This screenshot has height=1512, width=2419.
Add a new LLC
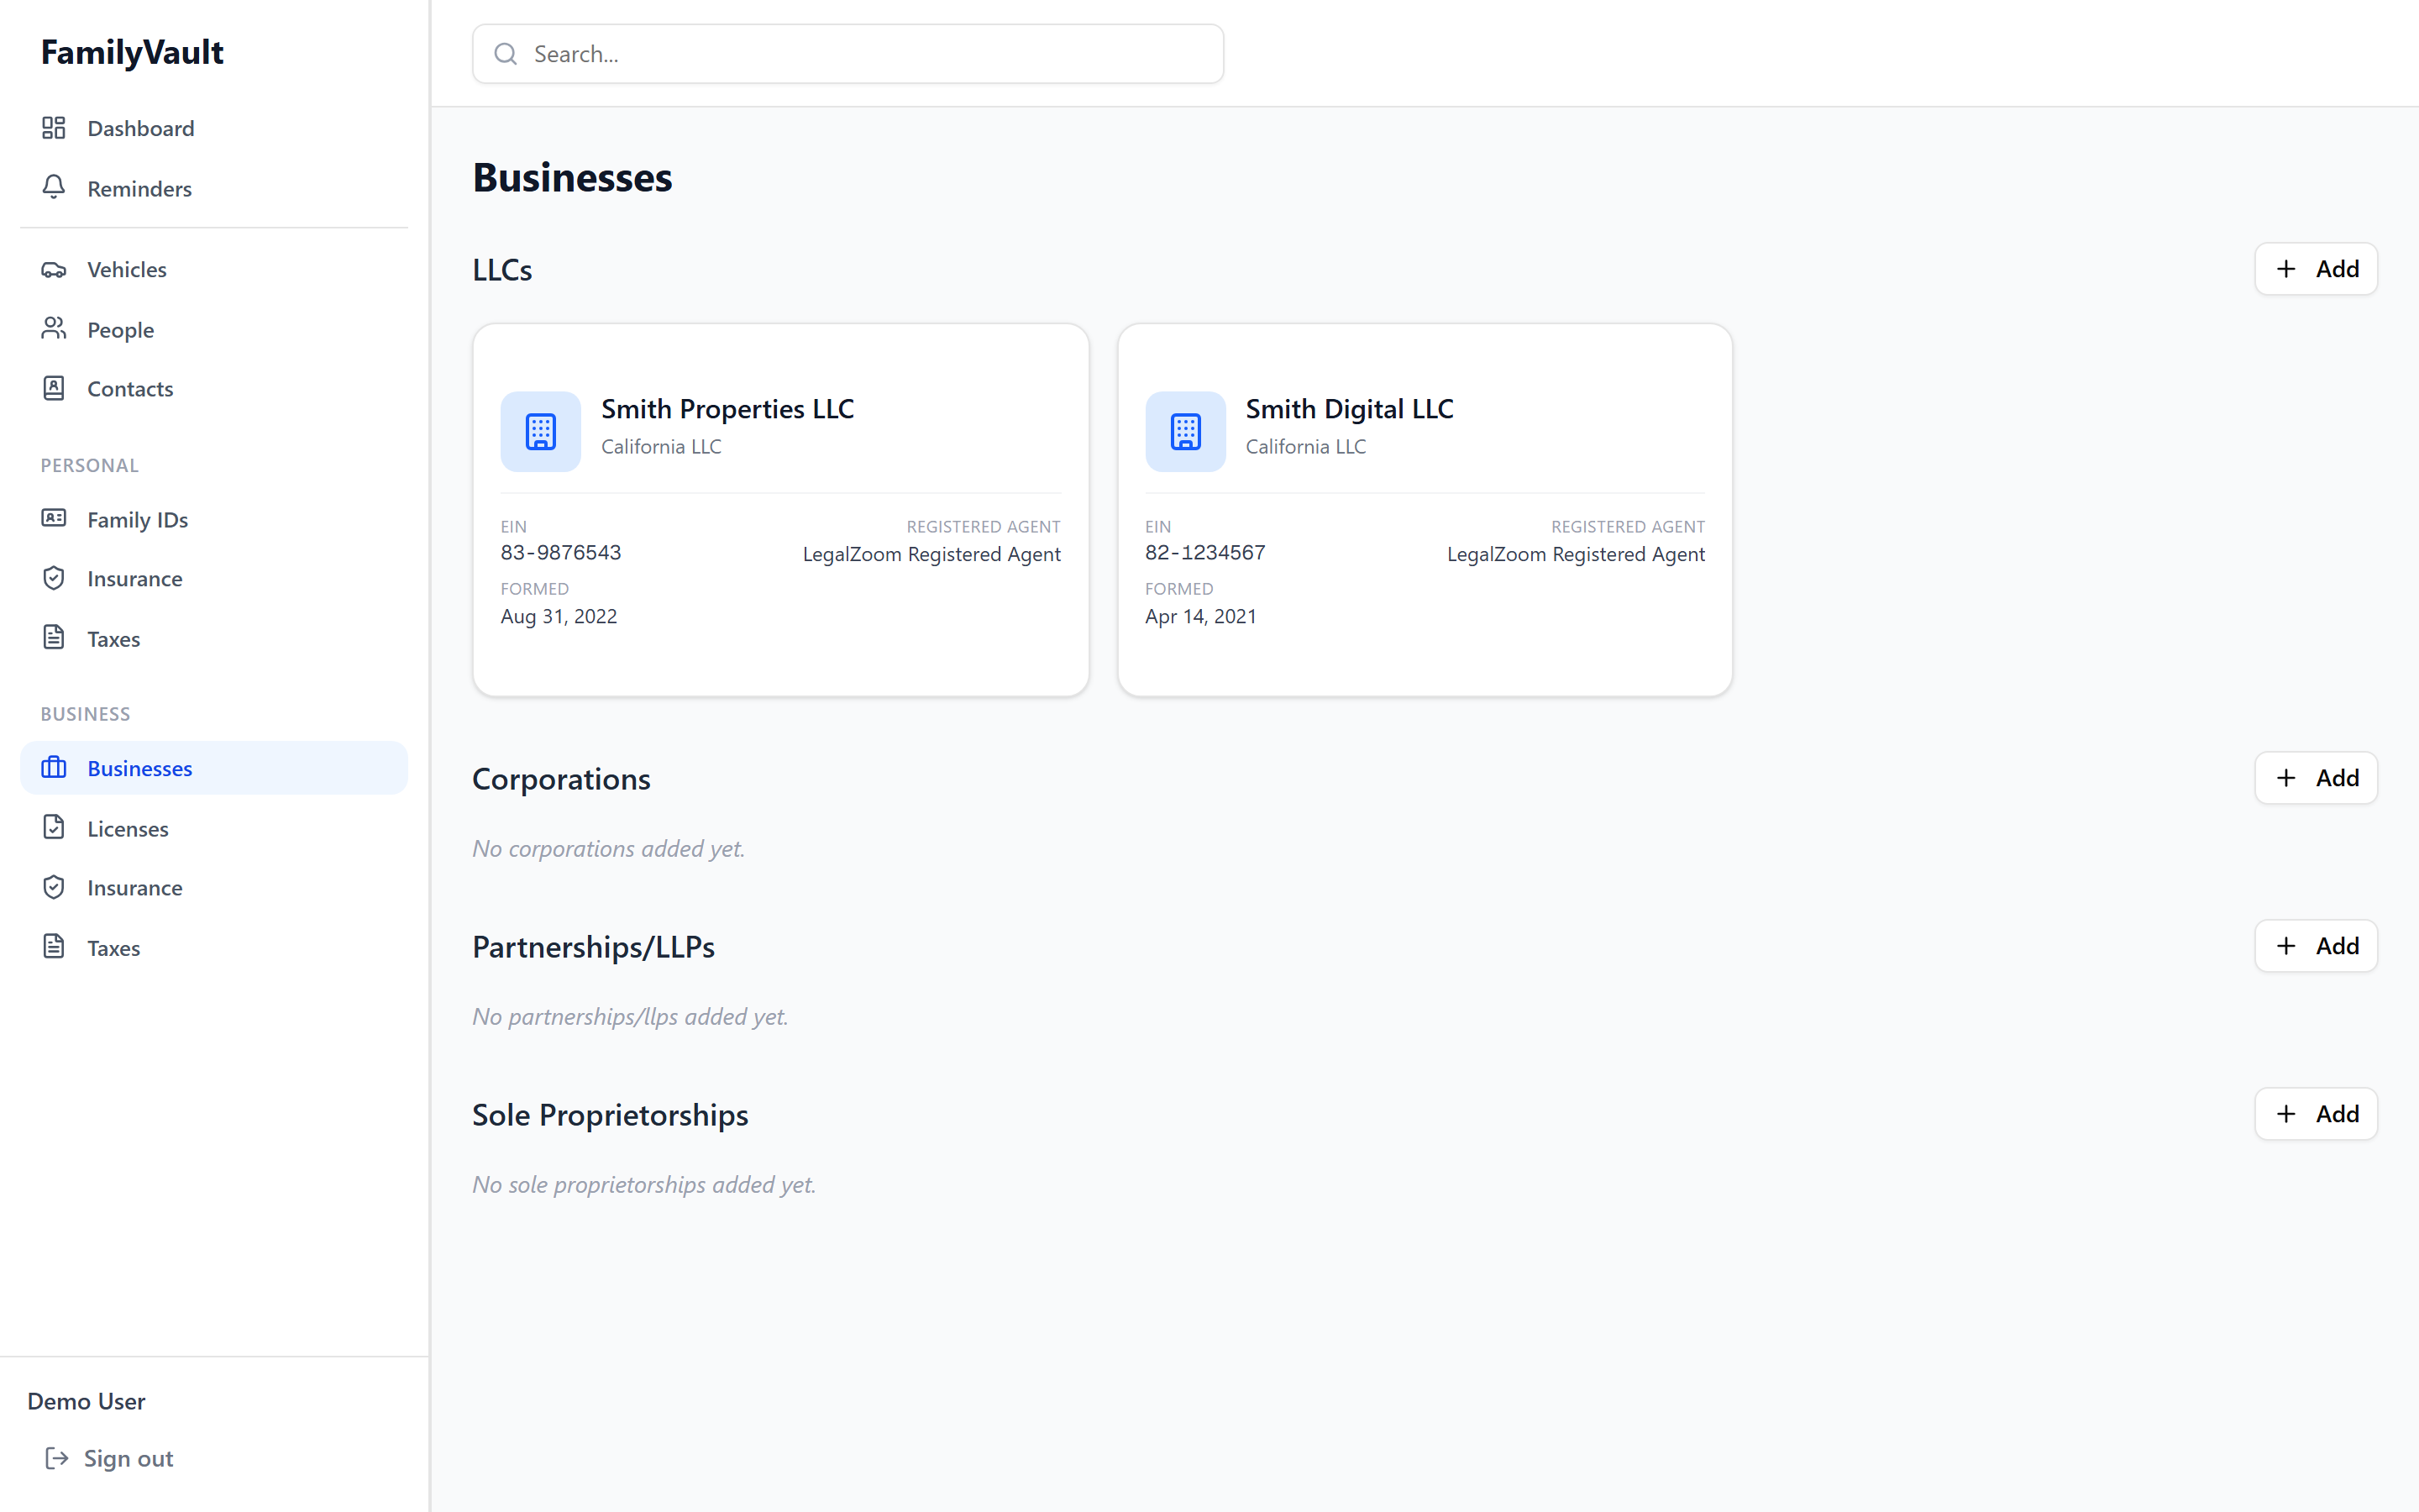2315,269
